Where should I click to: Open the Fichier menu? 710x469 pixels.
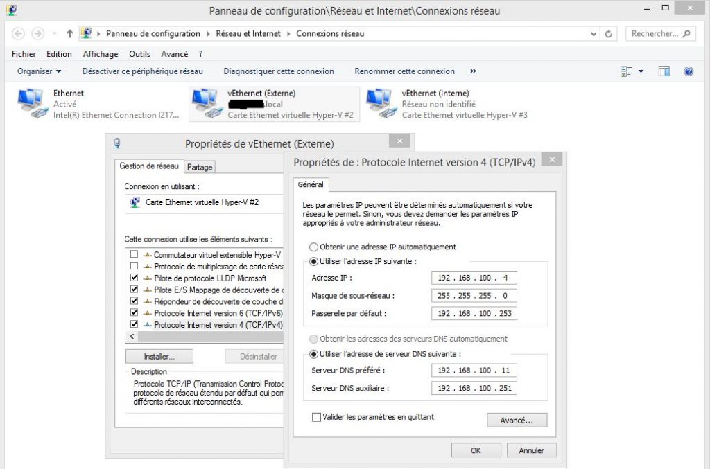tap(23, 54)
